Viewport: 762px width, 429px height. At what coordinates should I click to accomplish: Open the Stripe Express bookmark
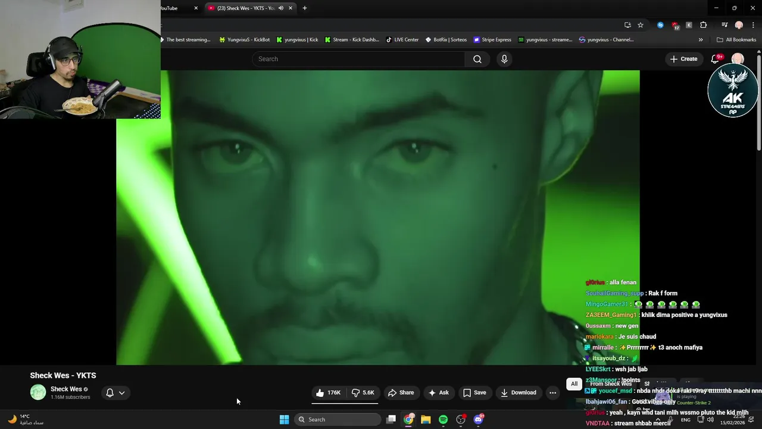click(x=492, y=40)
